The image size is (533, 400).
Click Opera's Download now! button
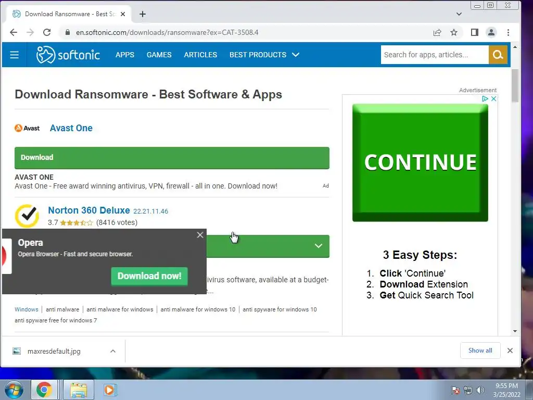149,276
